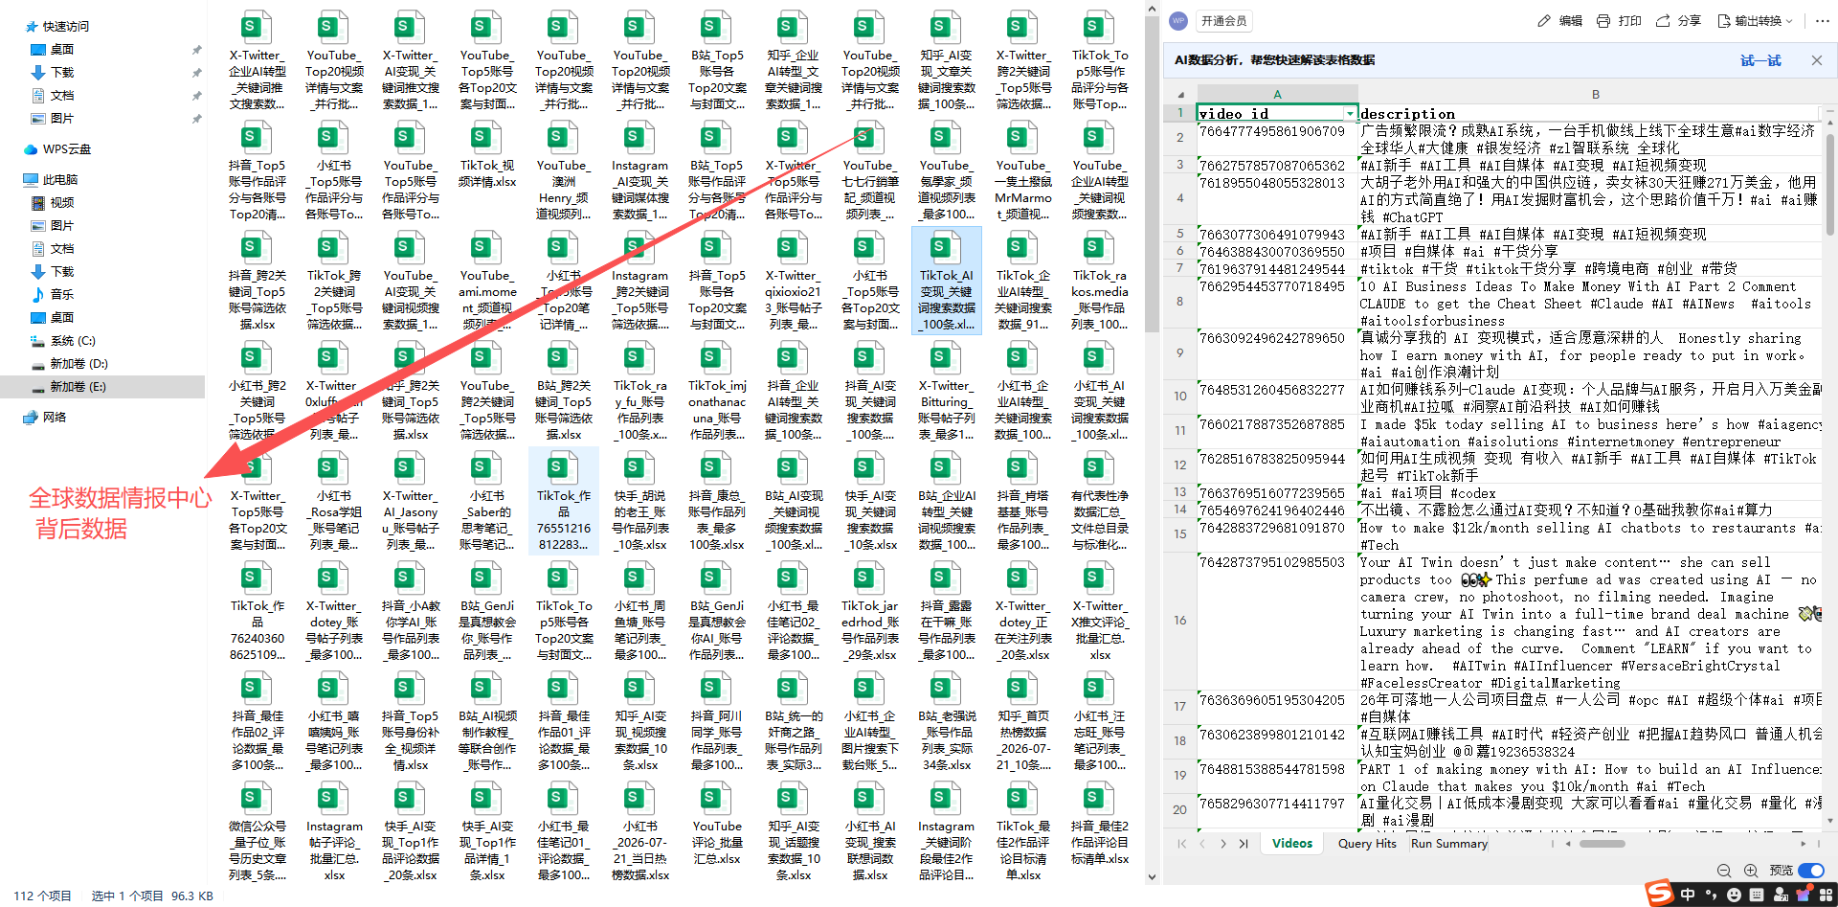This screenshot has width=1838, height=907.
Task: Click the zoom out magnifier icon
Action: click(x=1724, y=871)
